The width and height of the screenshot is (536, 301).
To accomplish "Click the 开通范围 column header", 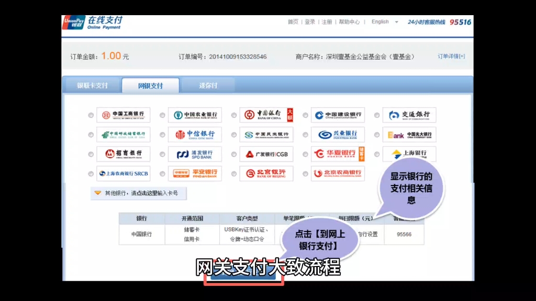I will [192, 218].
